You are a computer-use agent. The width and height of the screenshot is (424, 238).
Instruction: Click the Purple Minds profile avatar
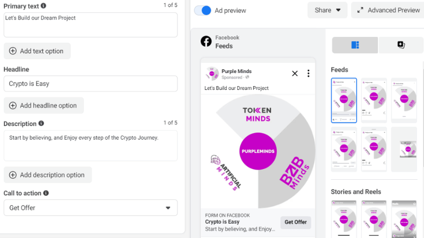coord(212,74)
